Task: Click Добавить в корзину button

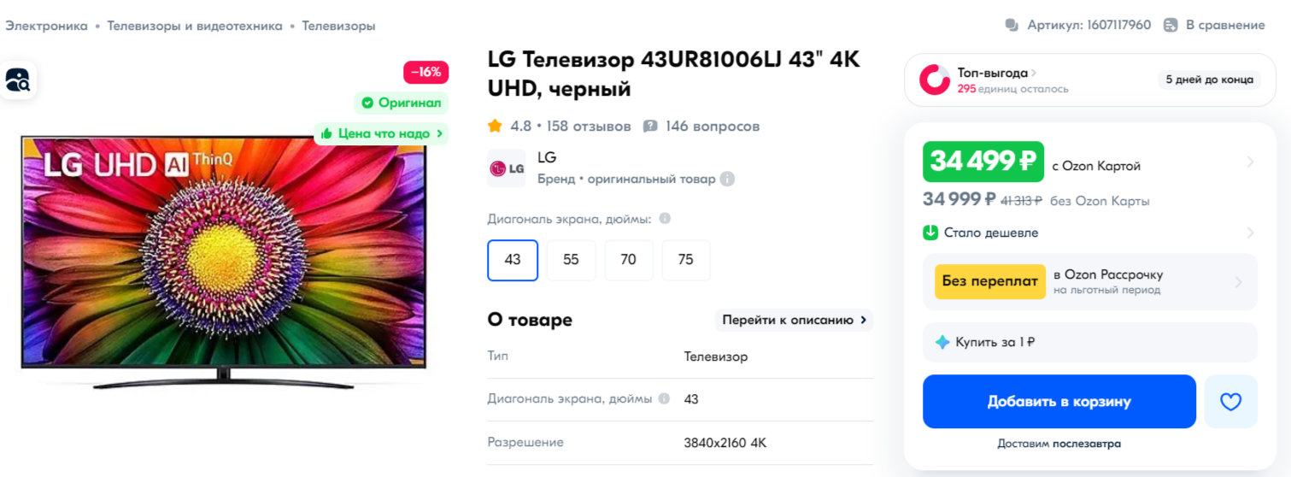Action: point(1059,401)
